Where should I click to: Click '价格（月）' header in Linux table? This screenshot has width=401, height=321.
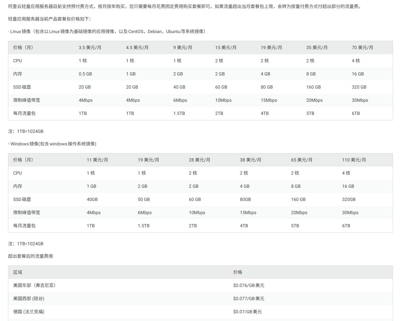coord(23,48)
